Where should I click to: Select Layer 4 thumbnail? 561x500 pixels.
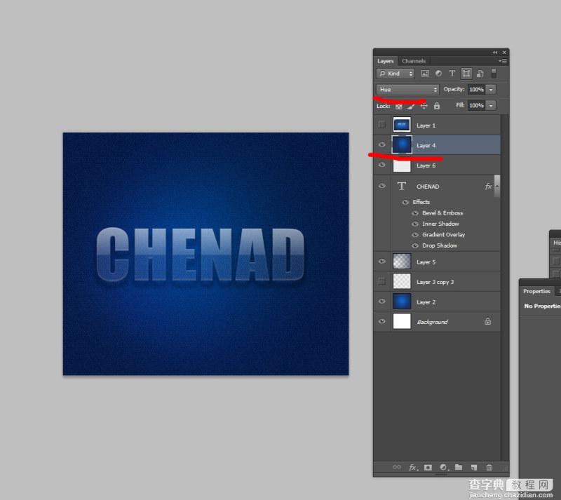pyautogui.click(x=402, y=144)
